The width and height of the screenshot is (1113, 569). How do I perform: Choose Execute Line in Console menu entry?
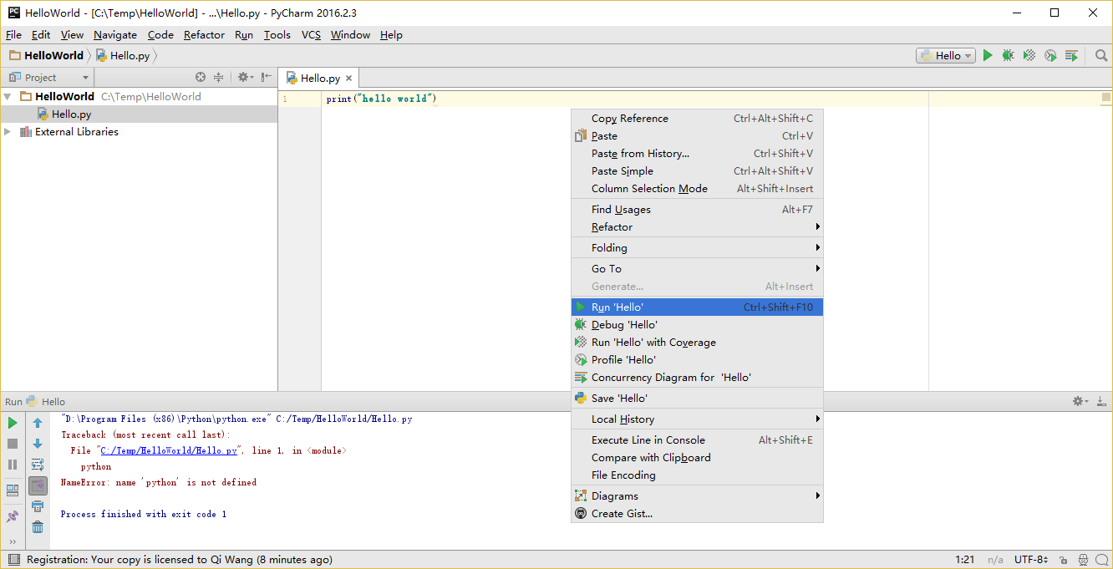click(x=648, y=440)
